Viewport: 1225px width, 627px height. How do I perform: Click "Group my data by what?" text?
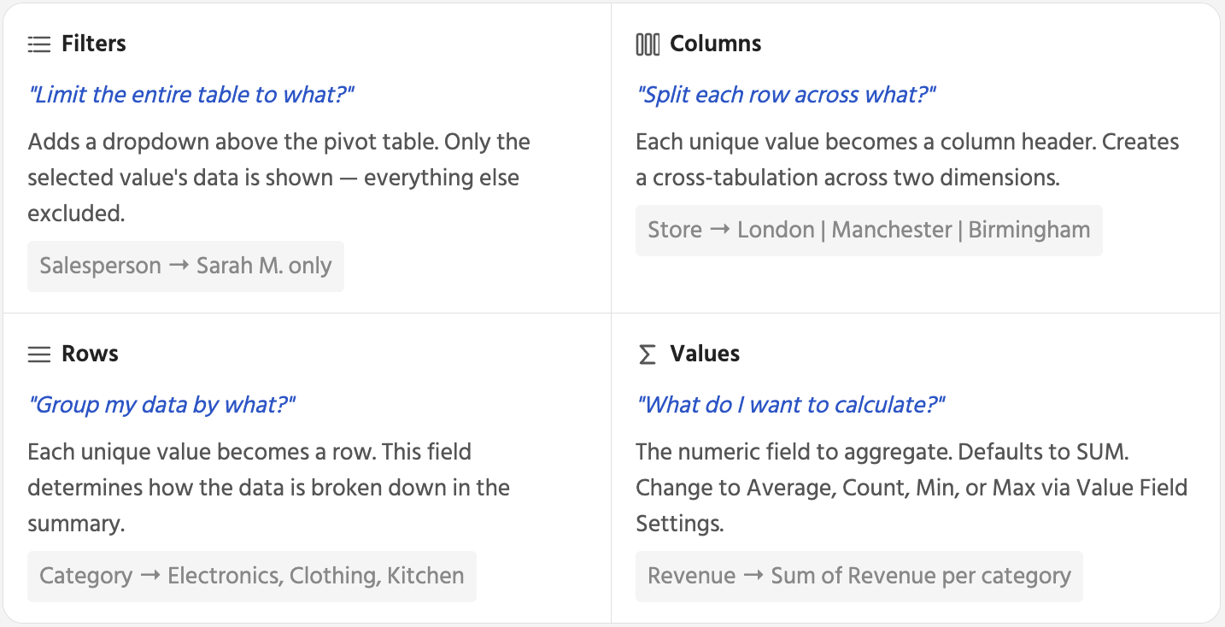pos(161,404)
